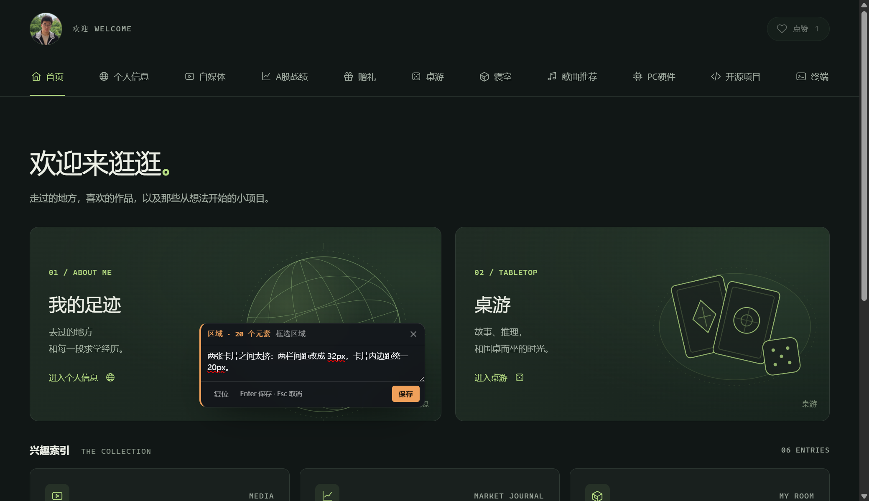The image size is (869, 501).
Task: Click the 区域 · 20 个元素 popup title
Action: (x=239, y=334)
